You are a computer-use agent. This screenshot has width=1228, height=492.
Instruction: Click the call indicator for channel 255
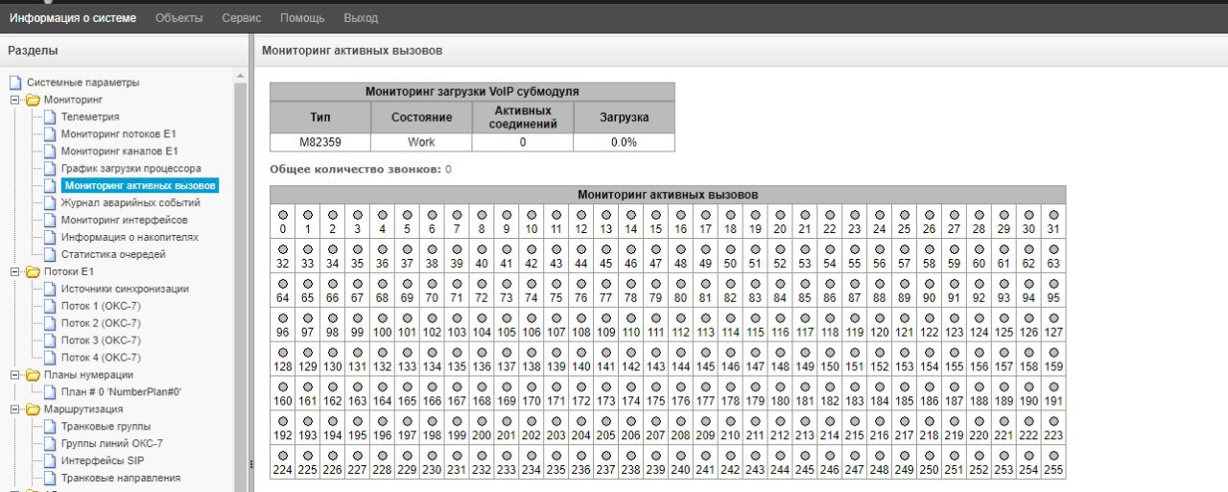point(1053,455)
